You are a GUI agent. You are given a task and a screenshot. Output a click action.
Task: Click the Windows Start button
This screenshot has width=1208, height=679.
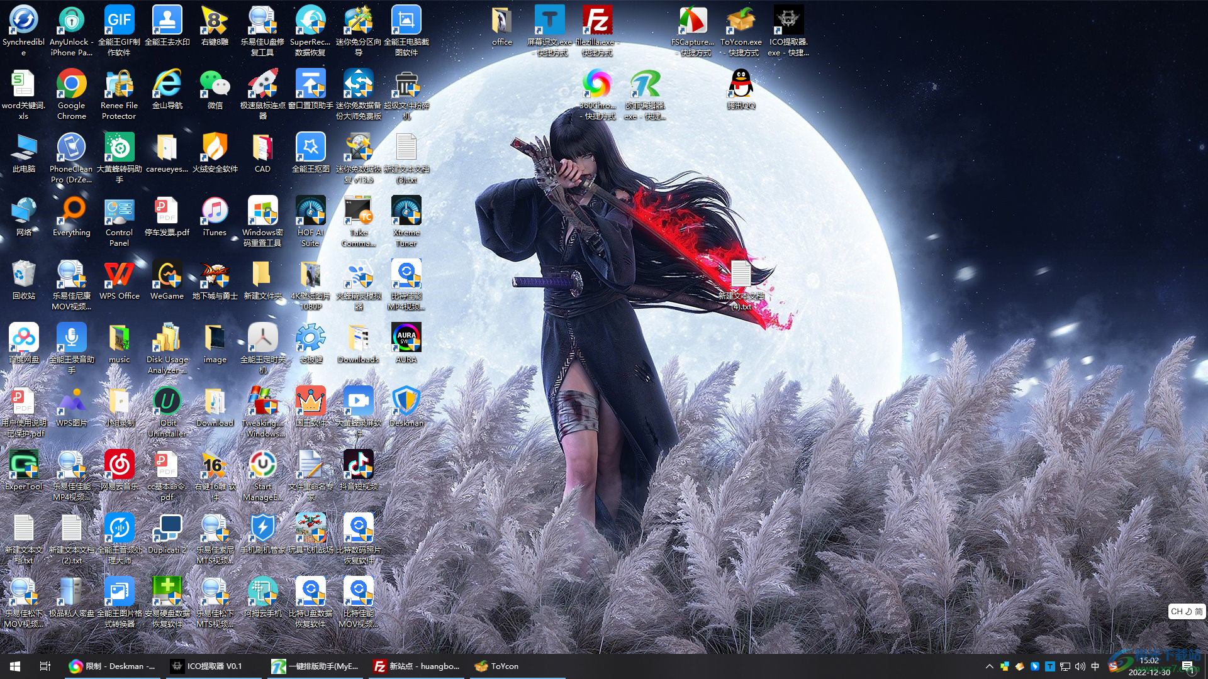[15, 666]
